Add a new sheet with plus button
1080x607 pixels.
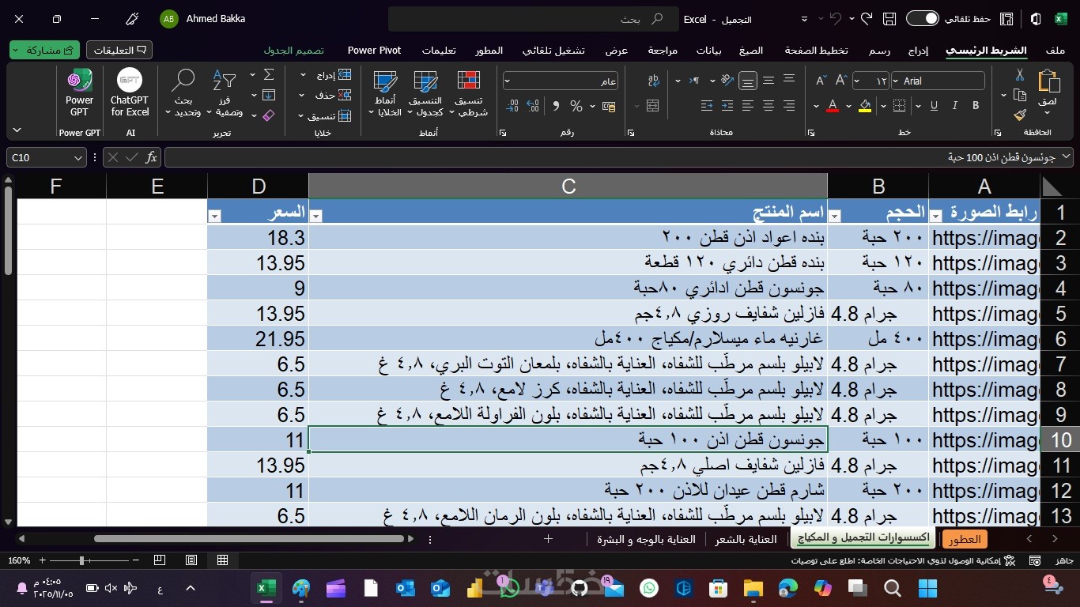click(548, 539)
